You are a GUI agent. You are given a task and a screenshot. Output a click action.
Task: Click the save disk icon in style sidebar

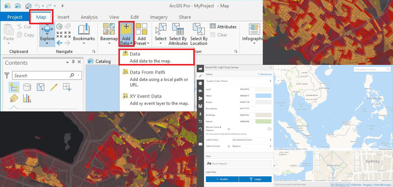click(x=200, y=106)
